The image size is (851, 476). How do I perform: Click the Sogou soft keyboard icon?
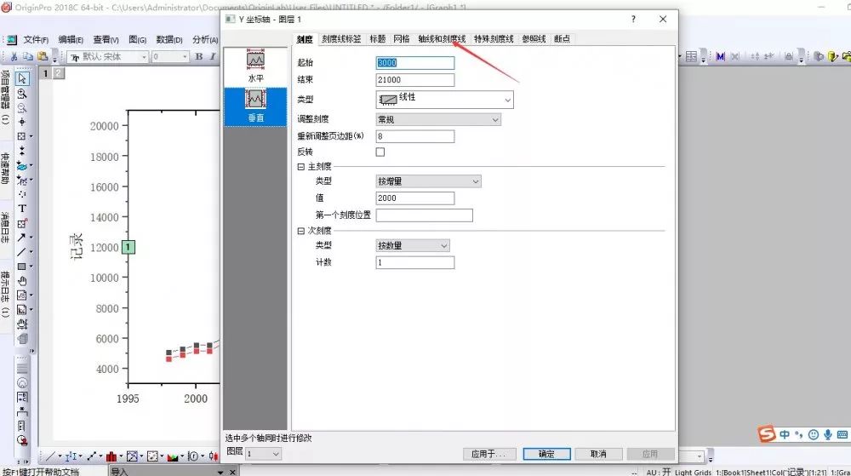[842, 434]
